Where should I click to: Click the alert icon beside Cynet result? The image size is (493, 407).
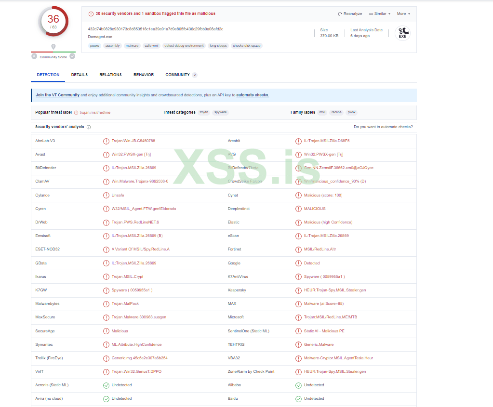pyautogui.click(x=298, y=196)
